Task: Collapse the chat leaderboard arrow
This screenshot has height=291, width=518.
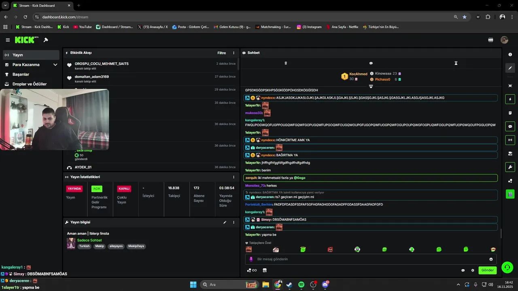Action: 371,86
